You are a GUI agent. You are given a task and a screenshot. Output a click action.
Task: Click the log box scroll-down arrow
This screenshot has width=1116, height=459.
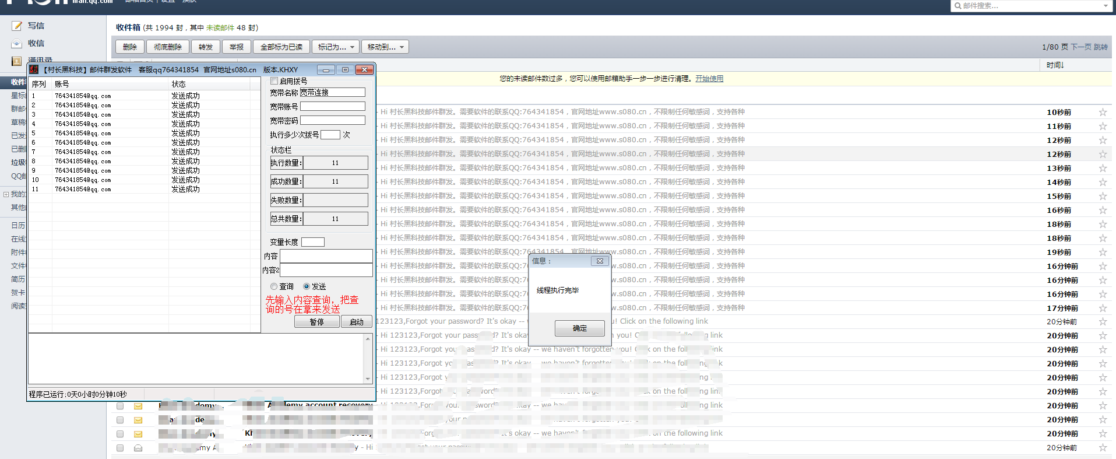368,379
